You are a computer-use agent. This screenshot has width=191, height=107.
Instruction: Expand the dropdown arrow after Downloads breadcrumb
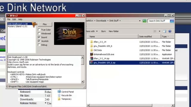tap(108, 21)
